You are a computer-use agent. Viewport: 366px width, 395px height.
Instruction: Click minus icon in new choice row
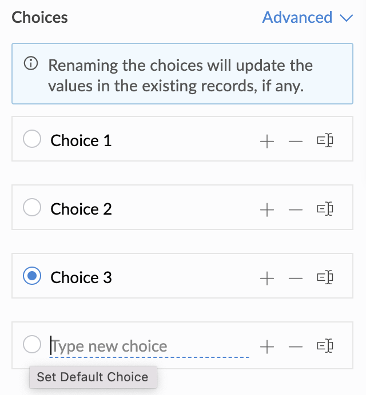tap(296, 347)
